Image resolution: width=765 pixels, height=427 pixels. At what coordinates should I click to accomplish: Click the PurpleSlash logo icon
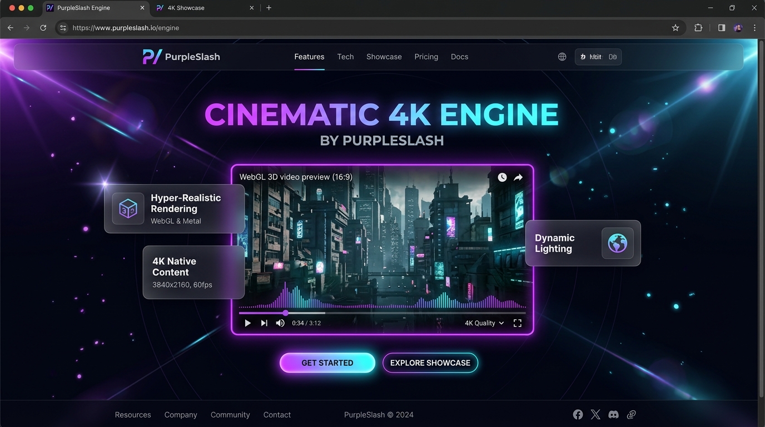152,57
